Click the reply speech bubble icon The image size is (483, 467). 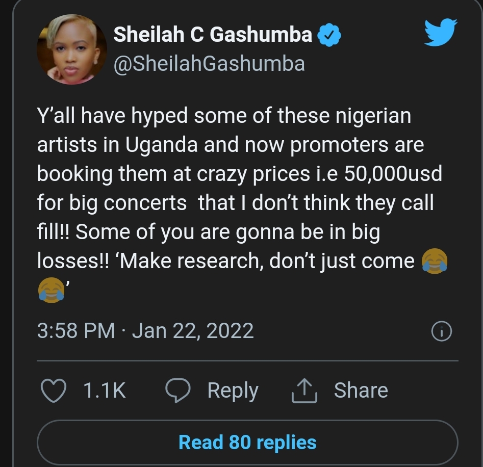pyautogui.click(x=178, y=391)
